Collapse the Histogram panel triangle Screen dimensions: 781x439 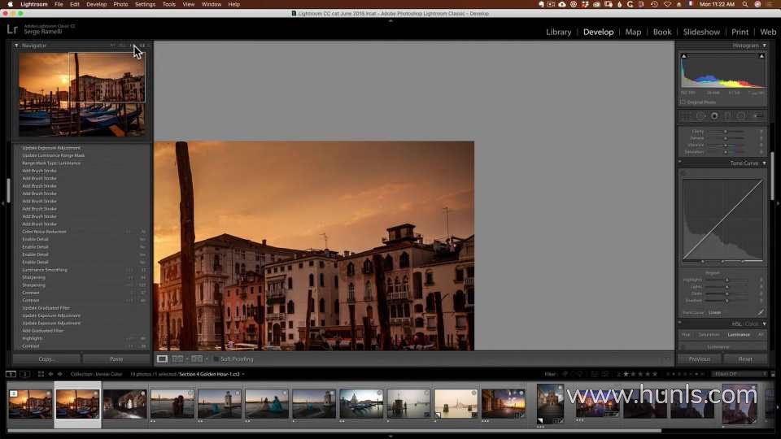point(764,46)
